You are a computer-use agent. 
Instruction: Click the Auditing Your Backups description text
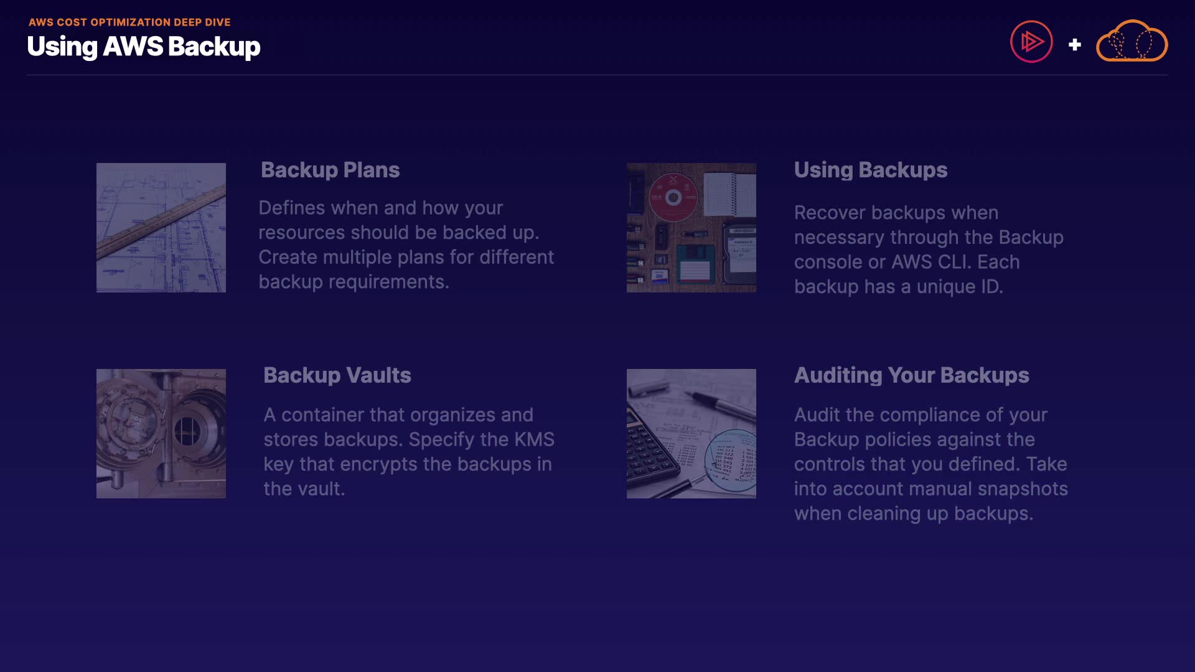click(x=930, y=464)
